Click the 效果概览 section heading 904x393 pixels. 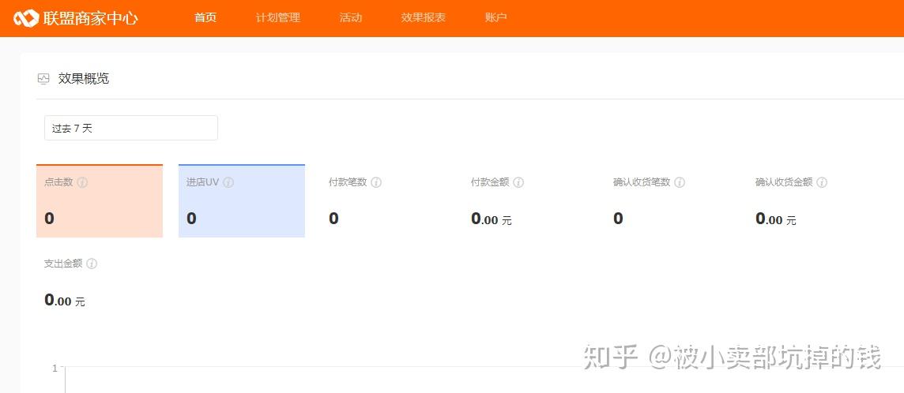[x=84, y=79]
